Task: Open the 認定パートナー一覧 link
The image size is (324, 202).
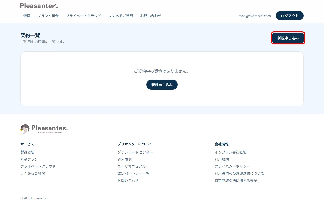Action: click(133, 173)
